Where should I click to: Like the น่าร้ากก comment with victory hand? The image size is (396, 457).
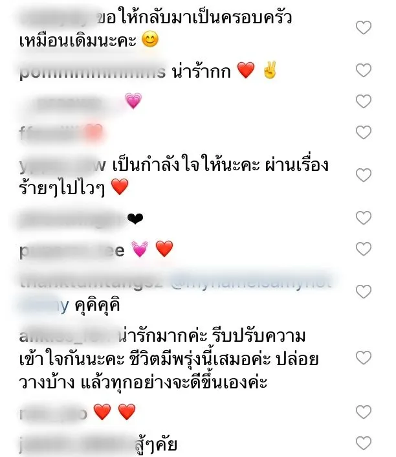click(364, 71)
